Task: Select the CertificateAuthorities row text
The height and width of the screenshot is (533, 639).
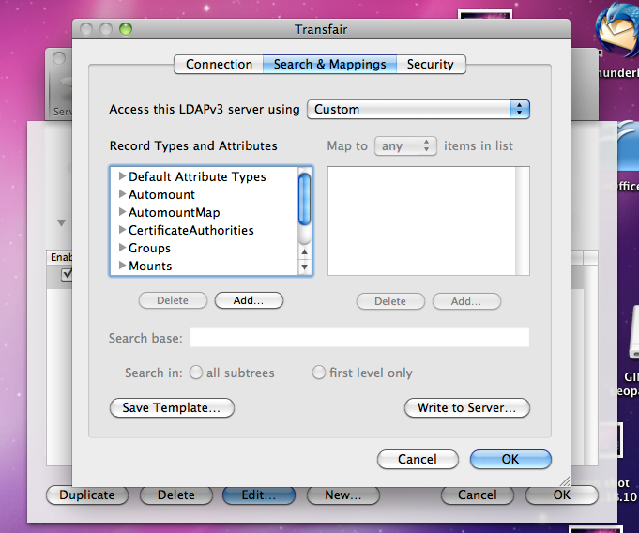Action: click(x=191, y=230)
